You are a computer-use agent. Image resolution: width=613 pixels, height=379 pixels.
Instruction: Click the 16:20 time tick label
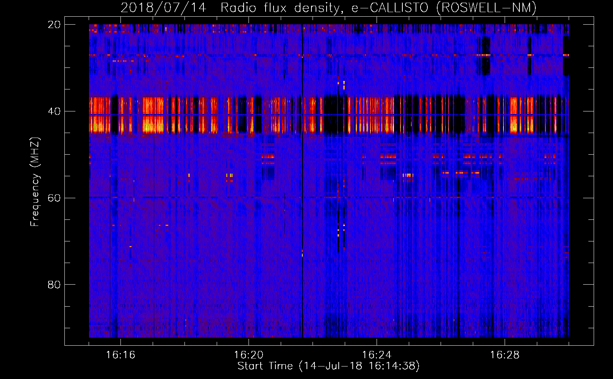[249, 355]
